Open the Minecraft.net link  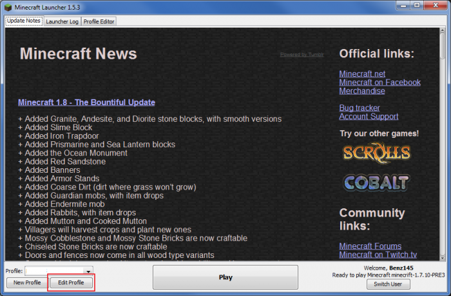click(x=362, y=74)
